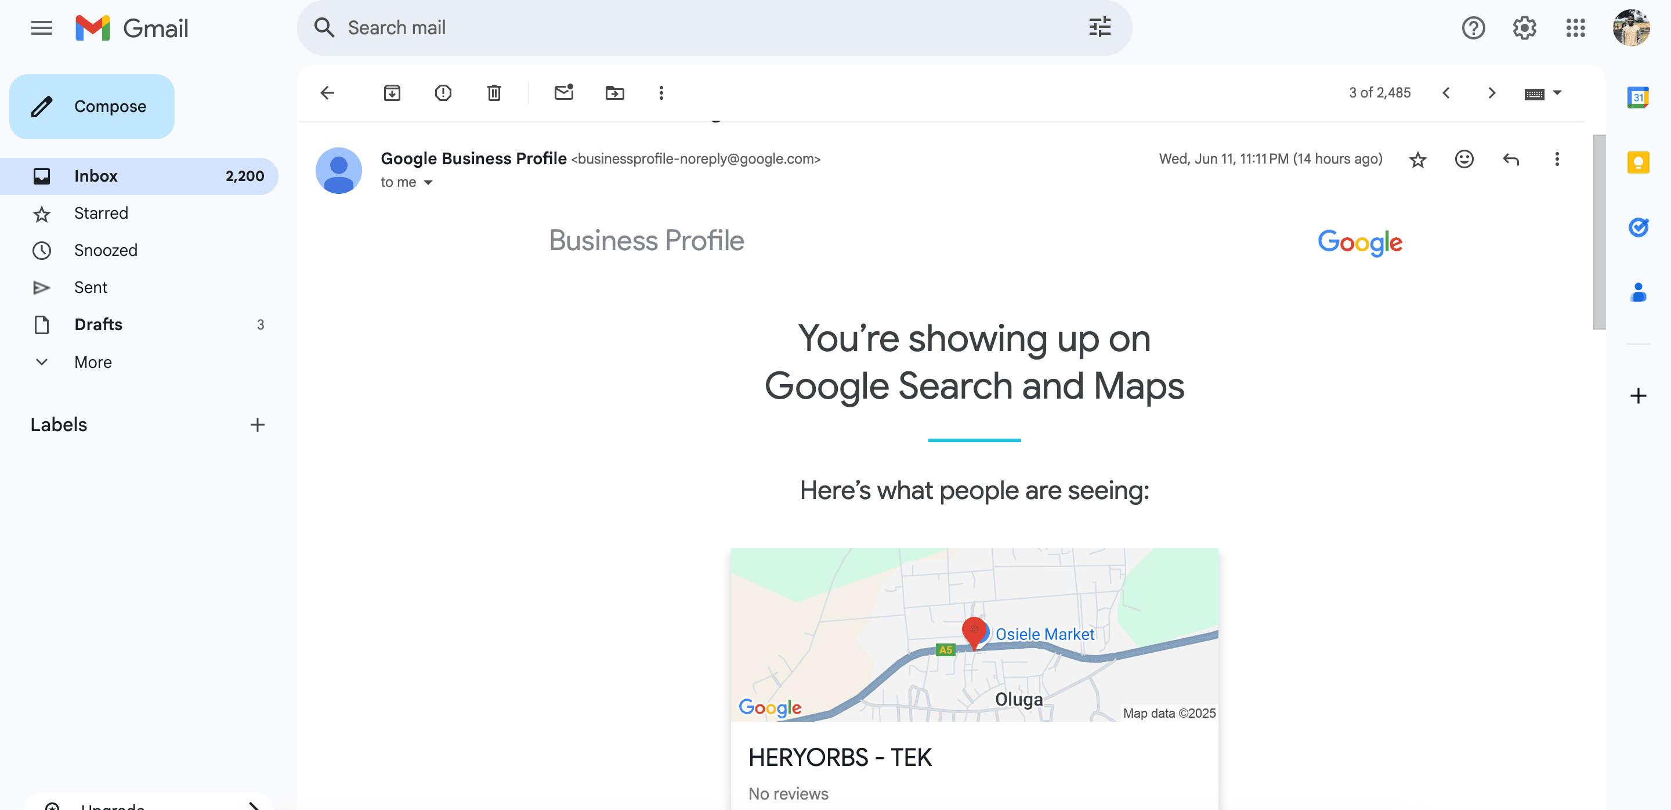Click the HERYORBS - TEK business name
The height and width of the screenshot is (810, 1671).
840,757
